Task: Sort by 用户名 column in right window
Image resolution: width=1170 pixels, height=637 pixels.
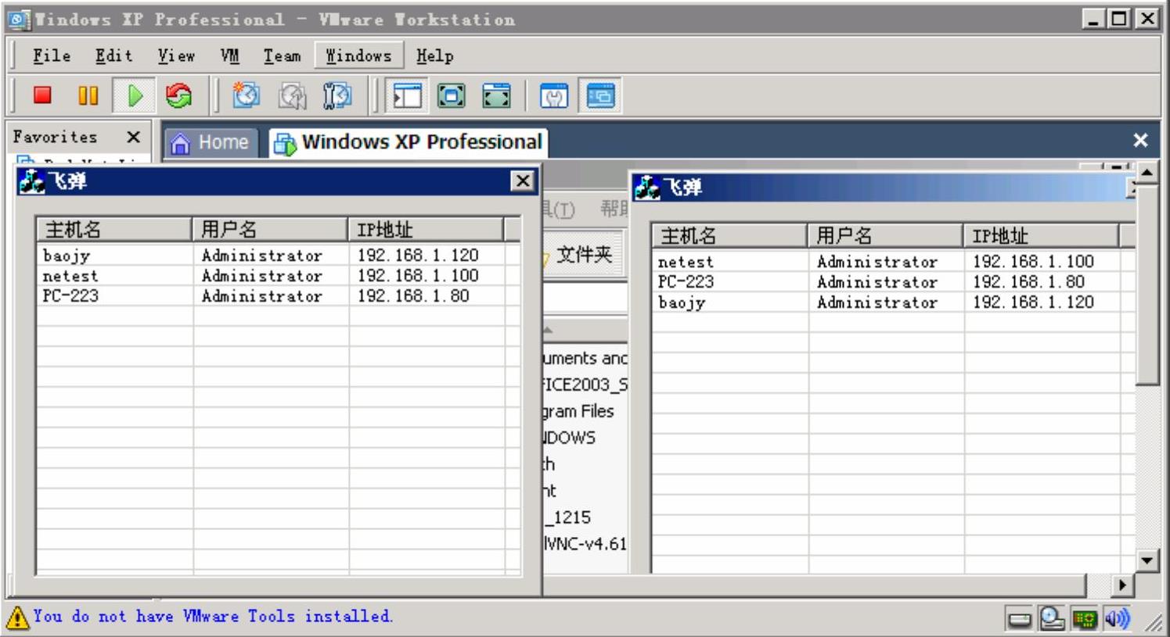Action: (x=885, y=236)
